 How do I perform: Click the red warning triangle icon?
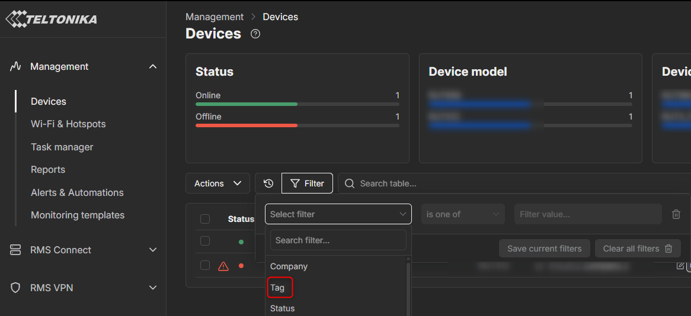coord(223,266)
